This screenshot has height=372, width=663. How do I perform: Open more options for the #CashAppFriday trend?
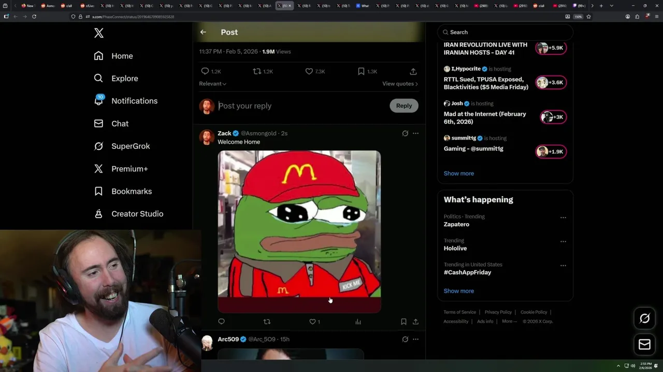point(563,266)
